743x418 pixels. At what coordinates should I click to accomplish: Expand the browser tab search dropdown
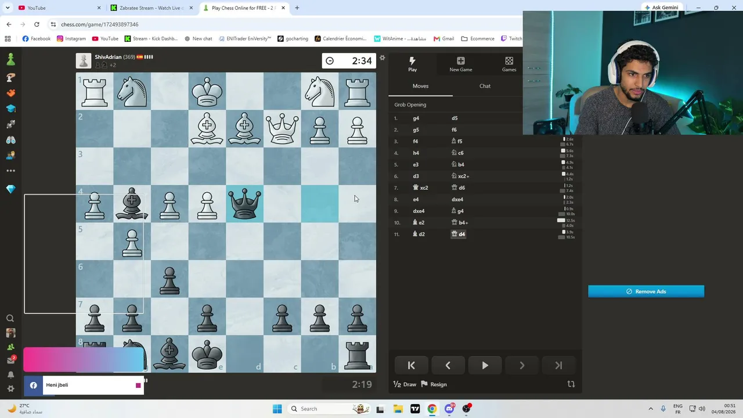pyautogui.click(x=8, y=8)
